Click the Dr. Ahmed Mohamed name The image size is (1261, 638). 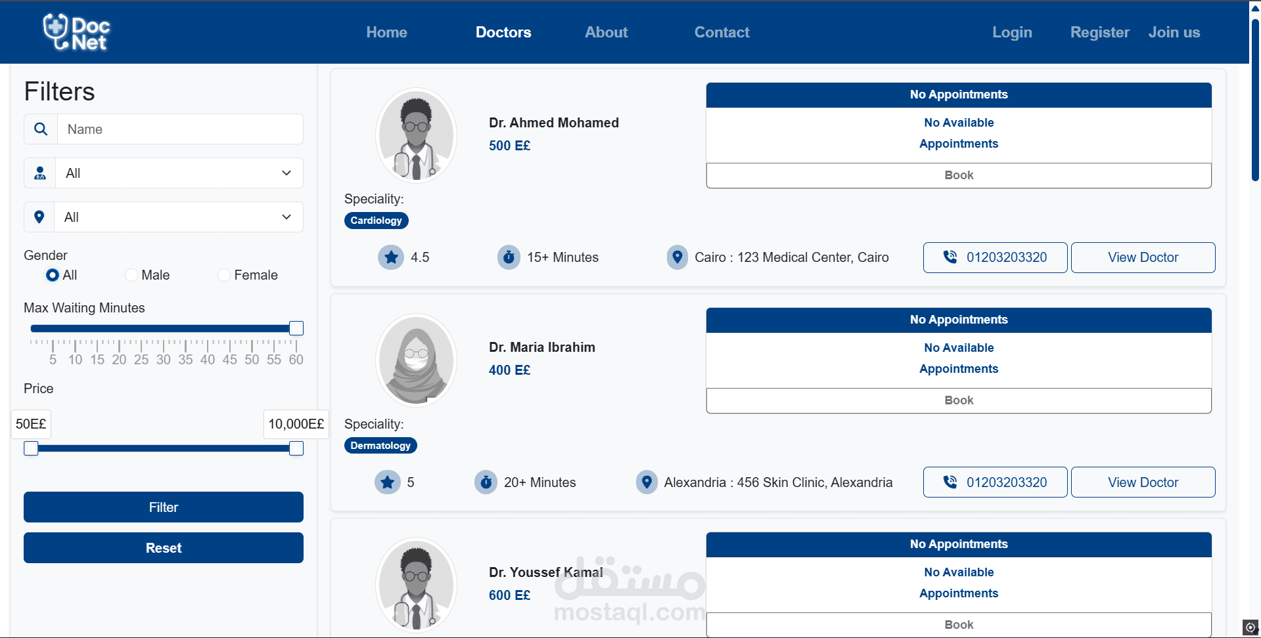tap(554, 123)
